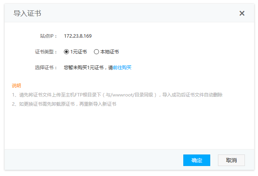Click the 证书类型 field label
Viewport: 258px width, 176px height.
pos(46,52)
